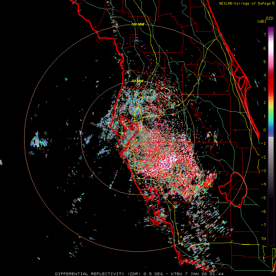This screenshot has width=276, height=276.
Task: Click the '100 NMI' range ring label
Action: pyautogui.click(x=138, y=24)
